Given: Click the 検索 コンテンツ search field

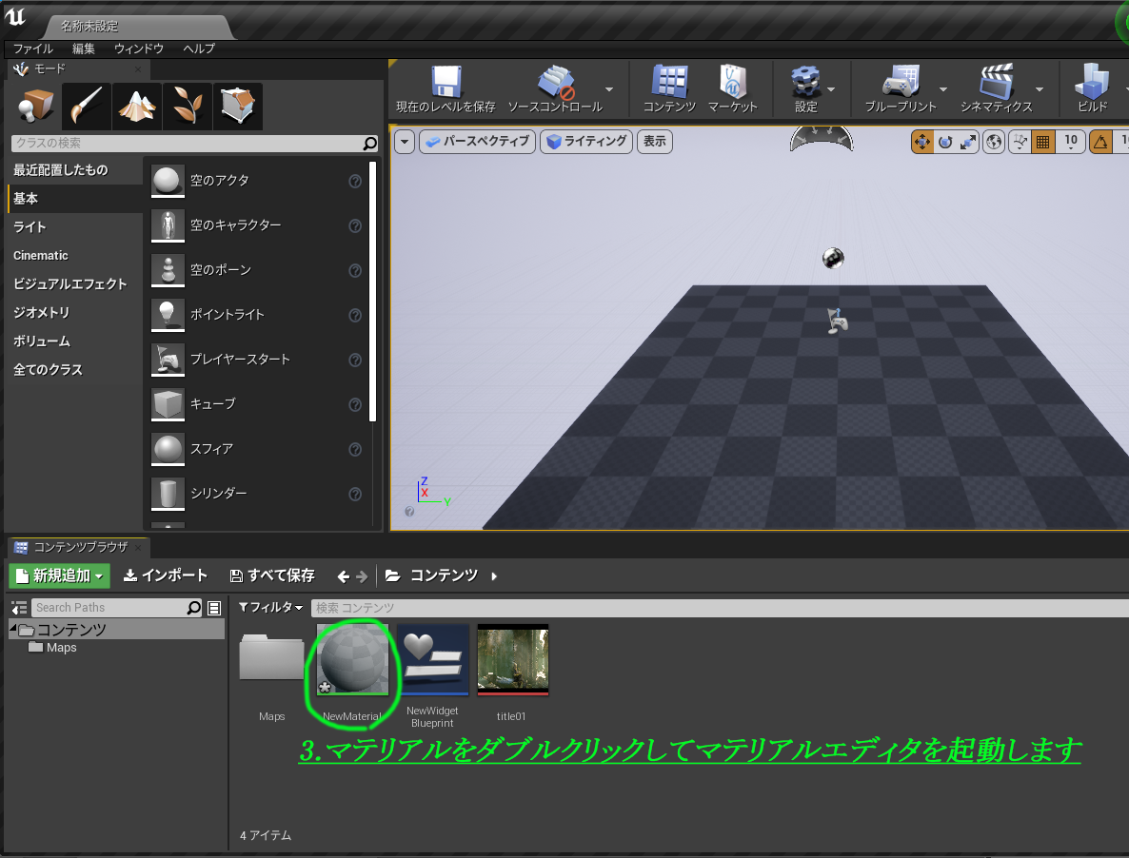Looking at the screenshot, I should click(x=720, y=608).
